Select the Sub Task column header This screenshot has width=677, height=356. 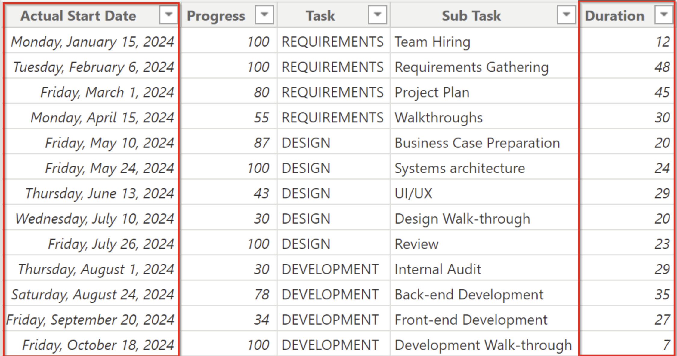click(471, 16)
